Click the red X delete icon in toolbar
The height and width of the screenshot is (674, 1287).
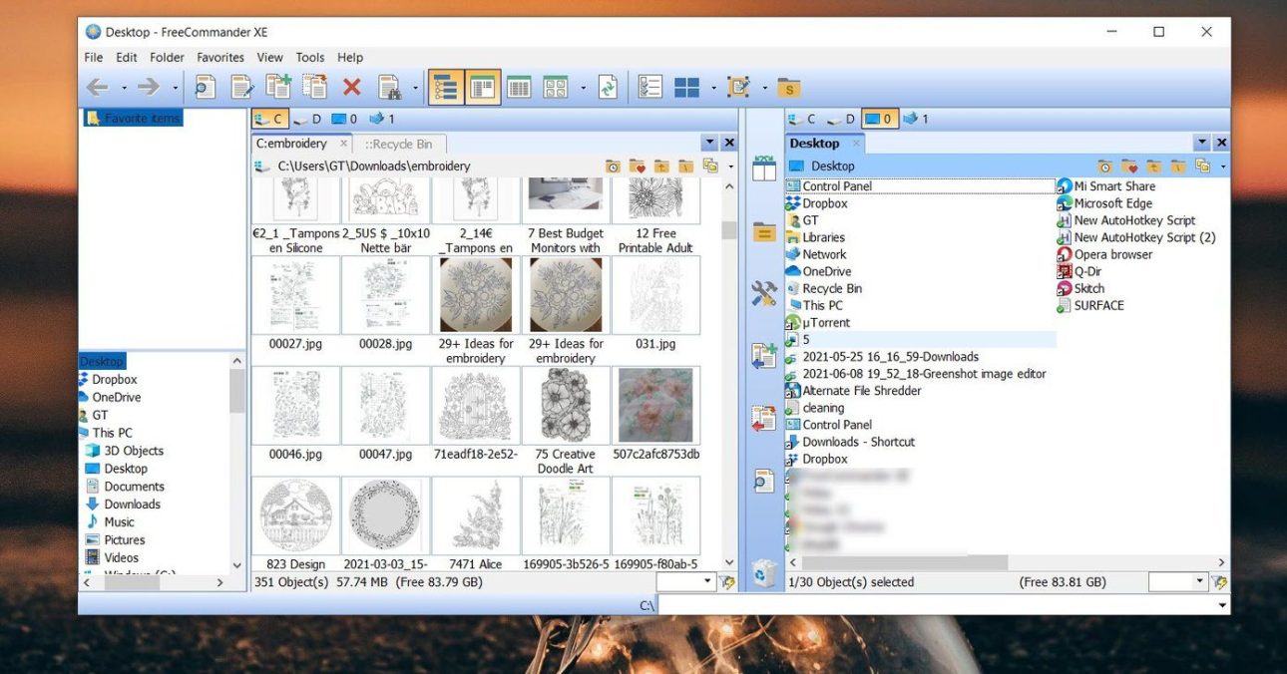351,88
